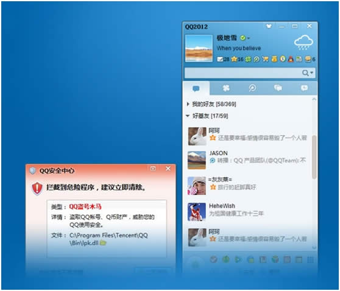Click the status 旅行的赶脚真好
Image resolution: width=340 pixels, height=291 pixels.
[x=237, y=187]
